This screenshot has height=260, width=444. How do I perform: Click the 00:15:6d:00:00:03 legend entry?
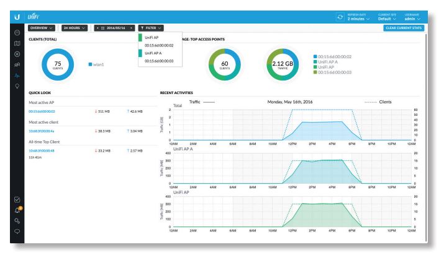[332, 72]
